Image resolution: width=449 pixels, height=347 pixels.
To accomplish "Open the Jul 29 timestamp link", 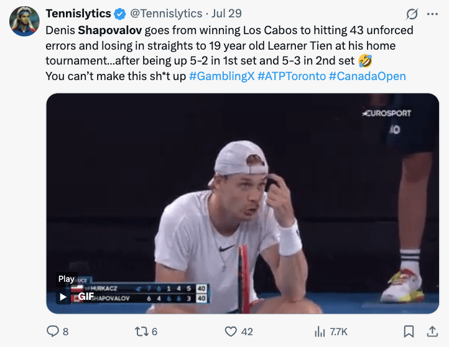I will (x=228, y=14).
